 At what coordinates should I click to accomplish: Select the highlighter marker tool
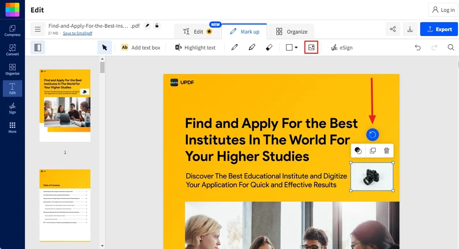coord(252,47)
